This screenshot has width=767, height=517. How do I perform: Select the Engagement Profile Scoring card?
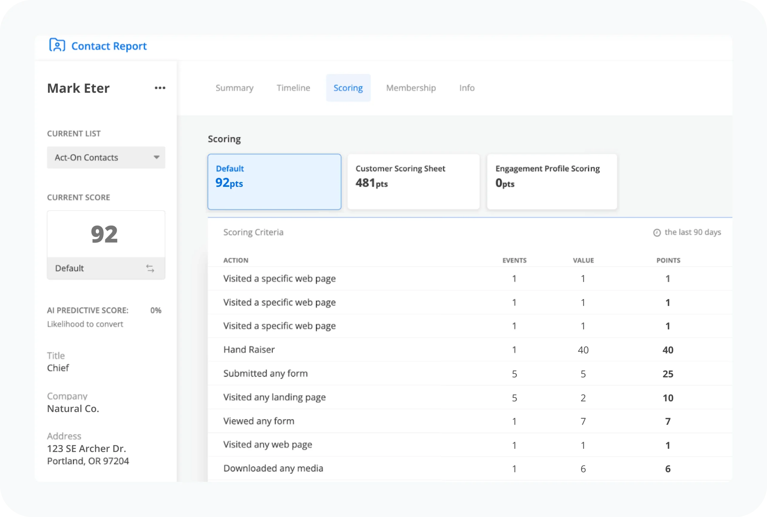point(552,181)
